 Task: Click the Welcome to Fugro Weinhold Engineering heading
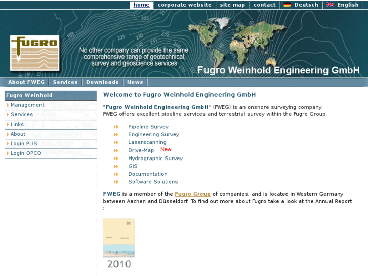(x=179, y=95)
